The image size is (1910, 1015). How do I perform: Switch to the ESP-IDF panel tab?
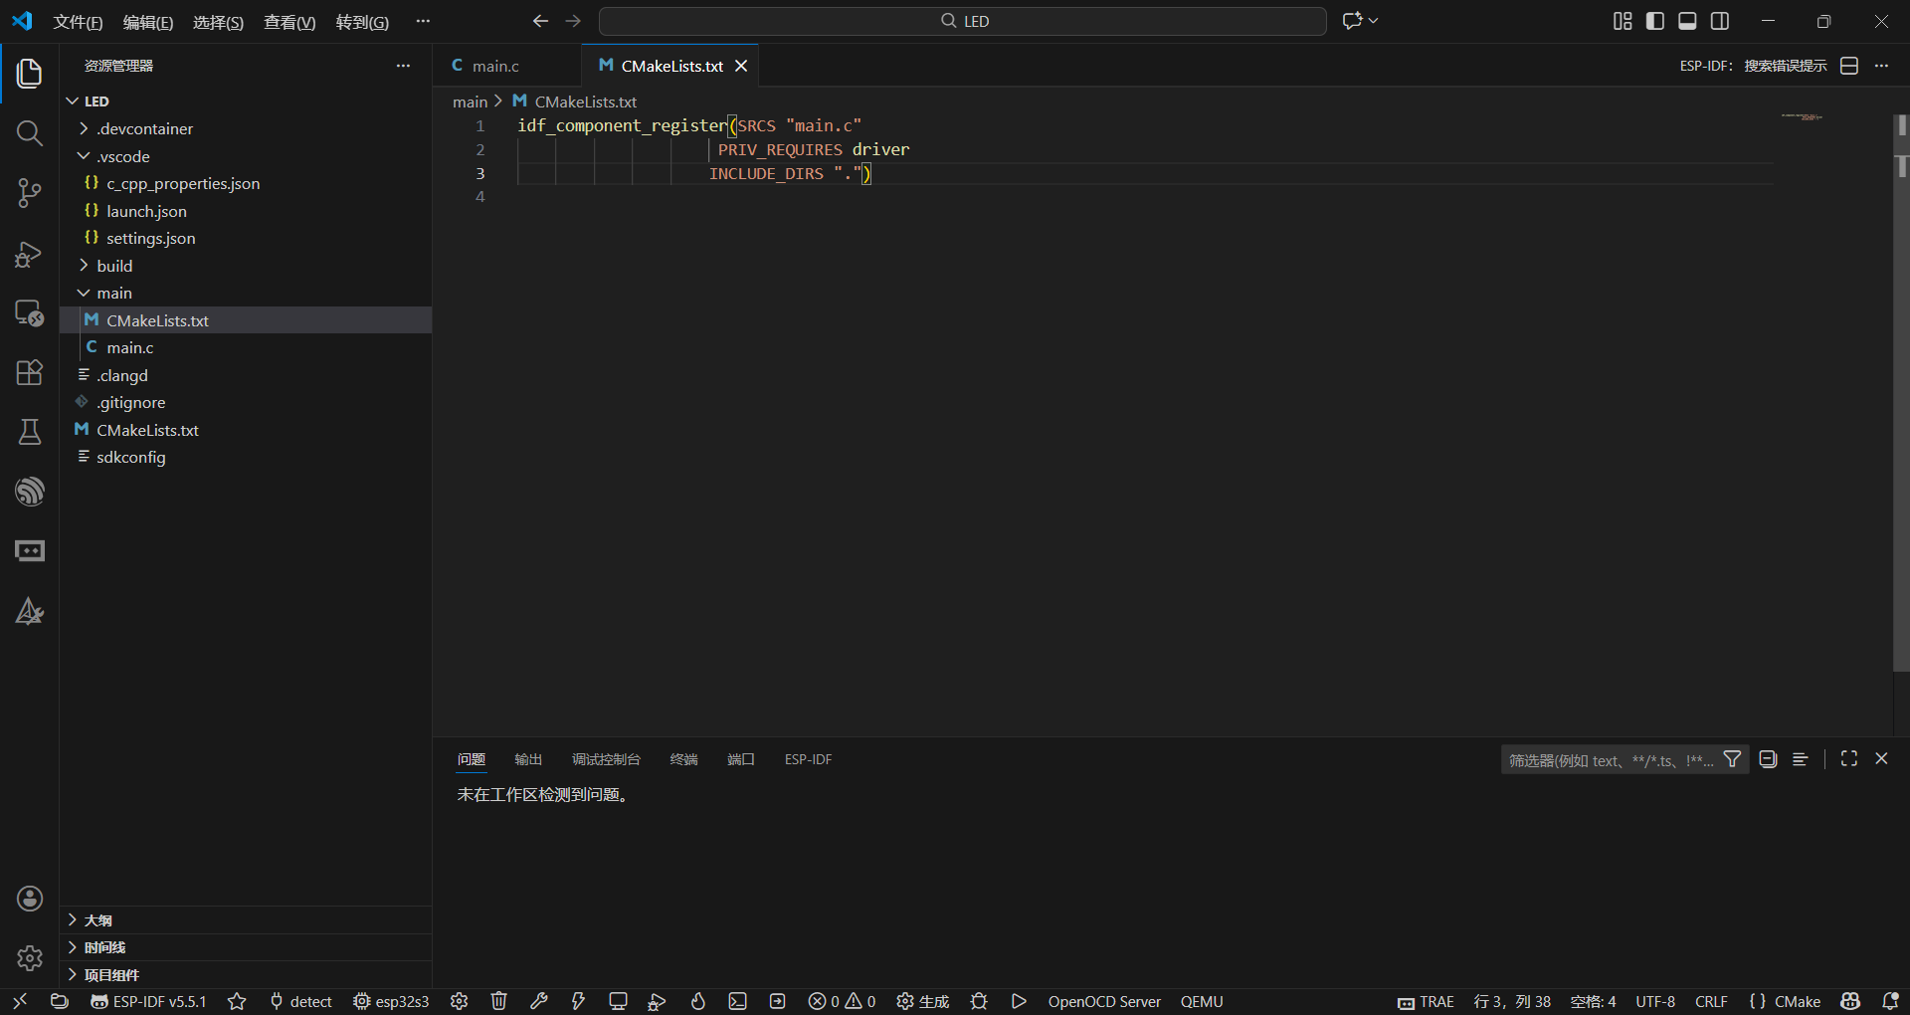tap(808, 759)
